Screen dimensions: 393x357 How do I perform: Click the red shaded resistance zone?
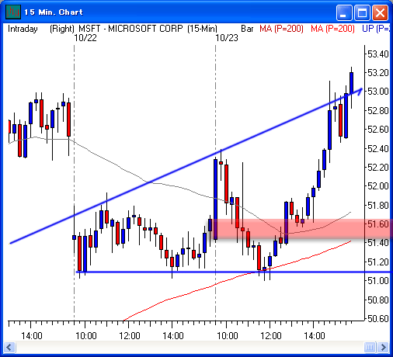301,229
